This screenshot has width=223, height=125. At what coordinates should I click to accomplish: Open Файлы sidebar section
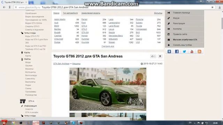pos(27,59)
